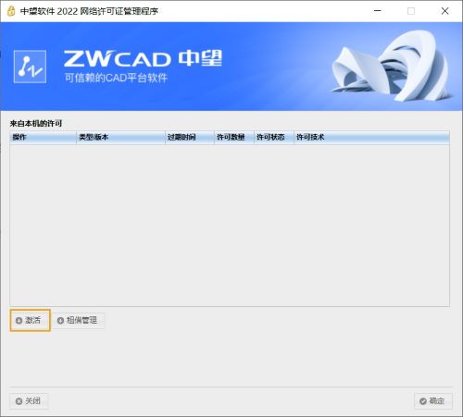Close the window with title bar X
This screenshot has height=417, width=463.
[x=444, y=11]
